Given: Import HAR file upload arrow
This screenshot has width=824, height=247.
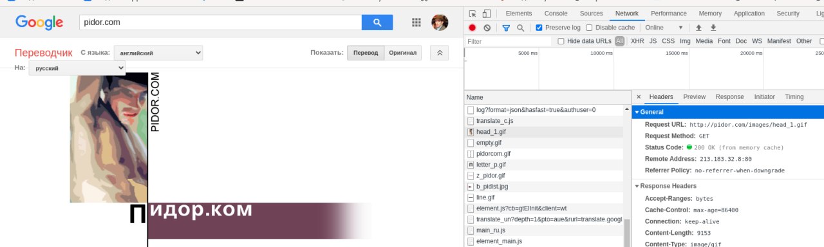Looking at the screenshot, I should (698, 28).
